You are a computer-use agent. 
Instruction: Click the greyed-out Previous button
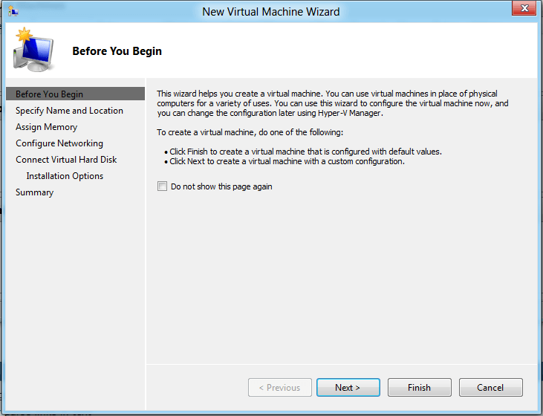pyautogui.click(x=279, y=388)
